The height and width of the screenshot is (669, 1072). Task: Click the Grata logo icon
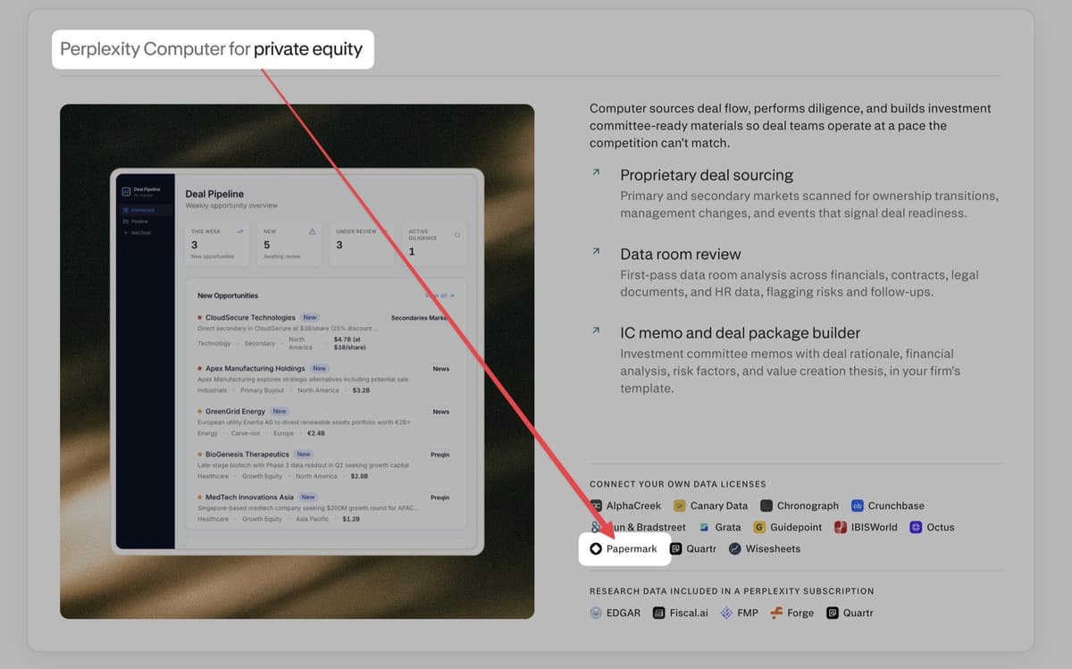(705, 527)
